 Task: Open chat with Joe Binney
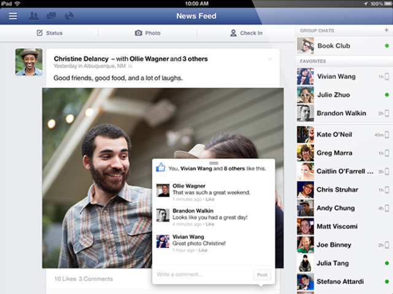pos(344,245)
